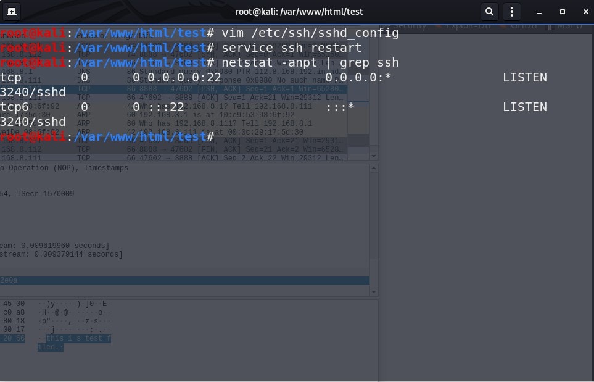Image resolution: width=594 pixels, height=382 pixels.
Task: Click the 'service ssh restart' command text
Action: coord(292,48)
